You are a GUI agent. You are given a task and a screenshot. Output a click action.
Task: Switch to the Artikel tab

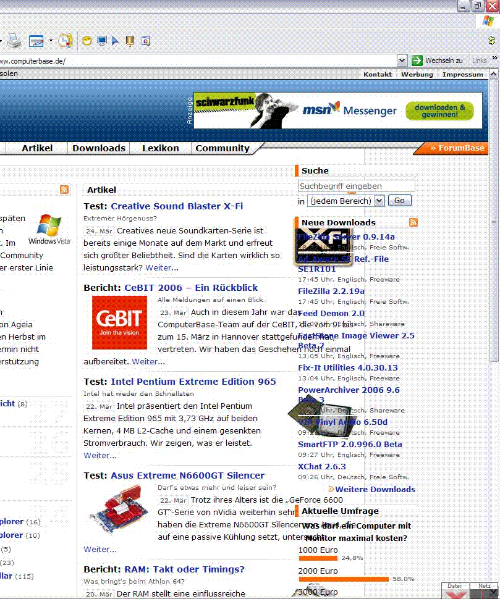click(x=37, y=148)
